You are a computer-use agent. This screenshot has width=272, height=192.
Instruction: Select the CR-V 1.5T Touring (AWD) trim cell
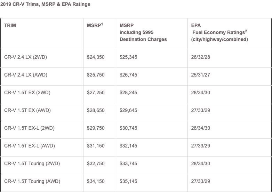(x=32, y=181)
